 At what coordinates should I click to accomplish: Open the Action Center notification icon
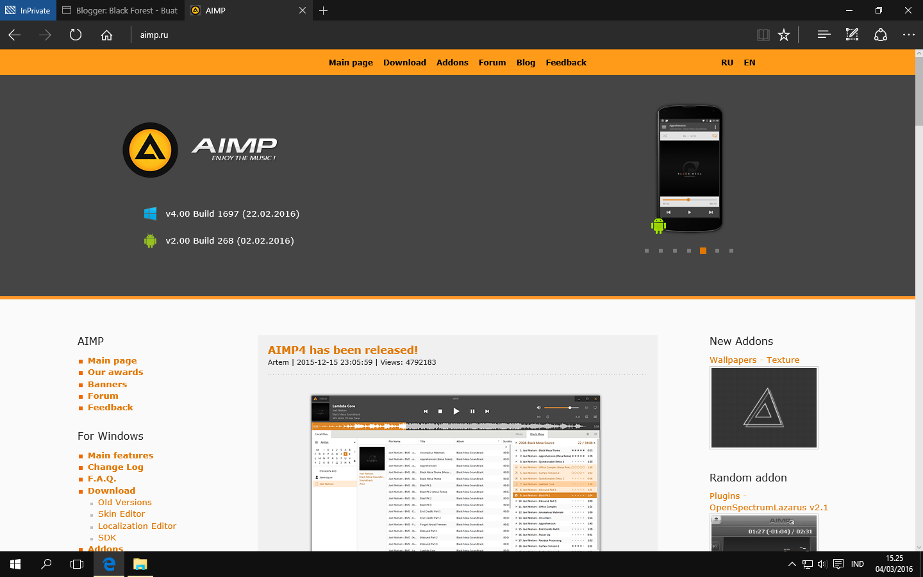(x=838, y=564)
